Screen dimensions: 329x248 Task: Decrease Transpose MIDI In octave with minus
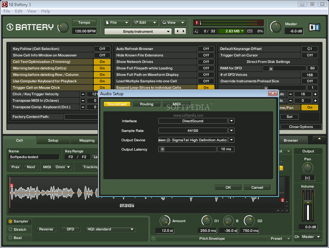[x=83, y=101]
